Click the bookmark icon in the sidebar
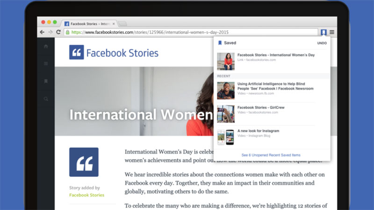 click(x=46, y=81)
